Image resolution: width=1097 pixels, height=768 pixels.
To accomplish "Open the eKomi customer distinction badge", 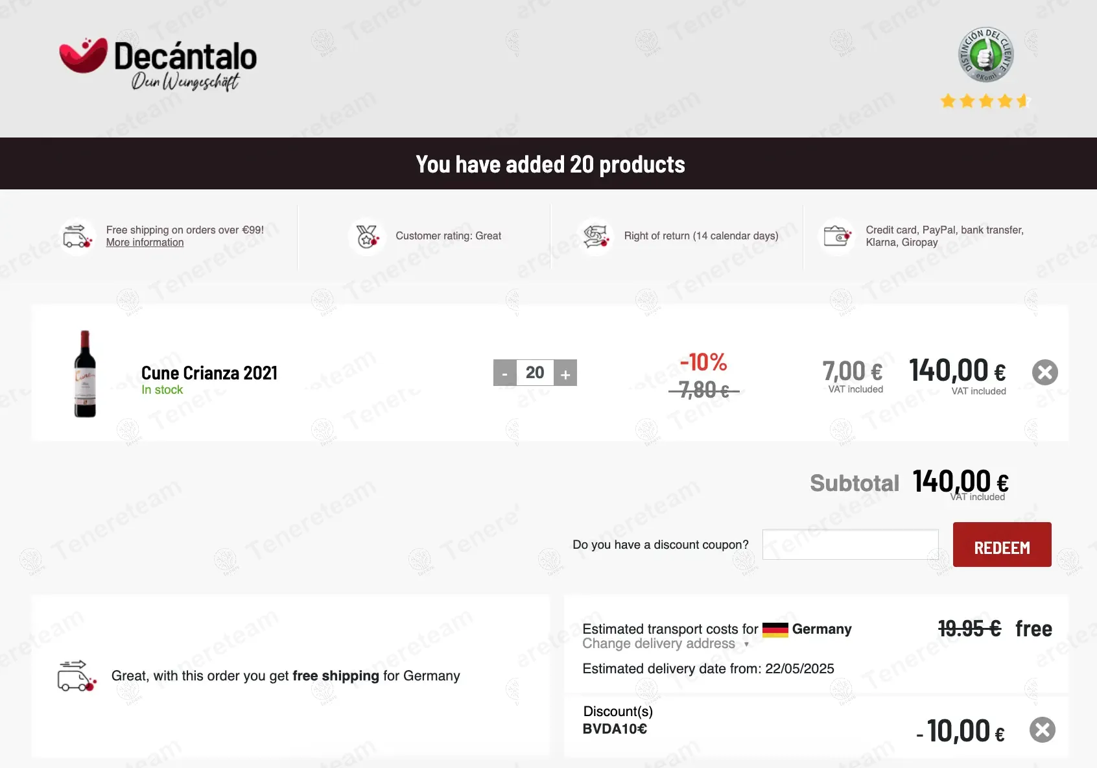I will coord(985,55).
